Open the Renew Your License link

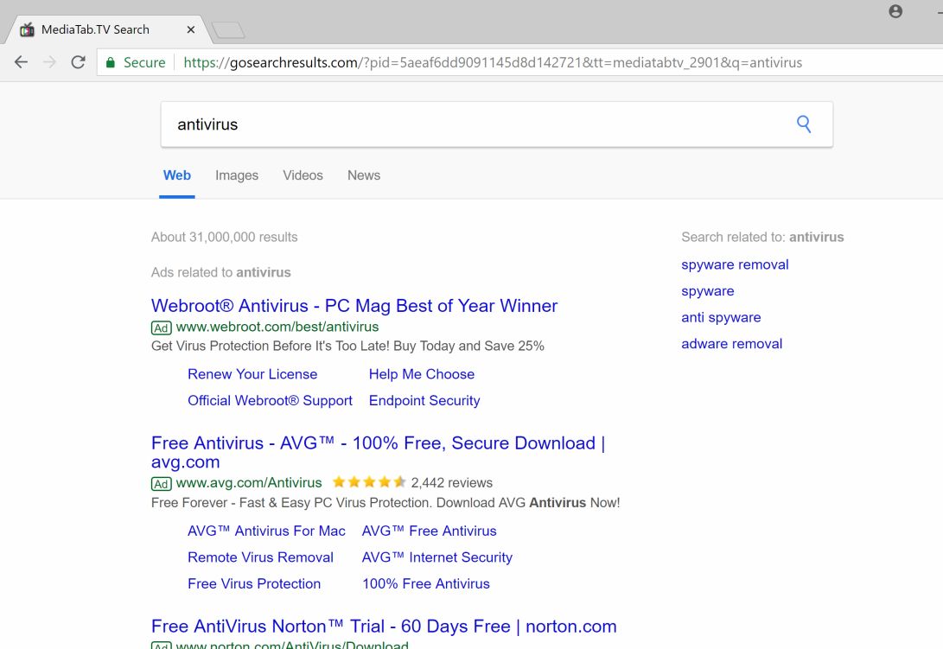tap(252, 374)
